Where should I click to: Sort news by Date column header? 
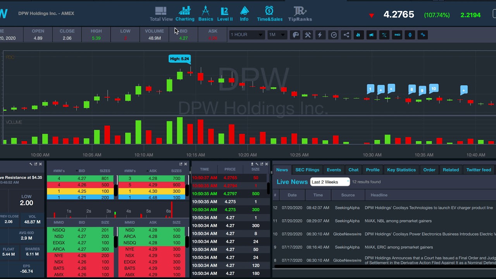(x=292, y=195)
